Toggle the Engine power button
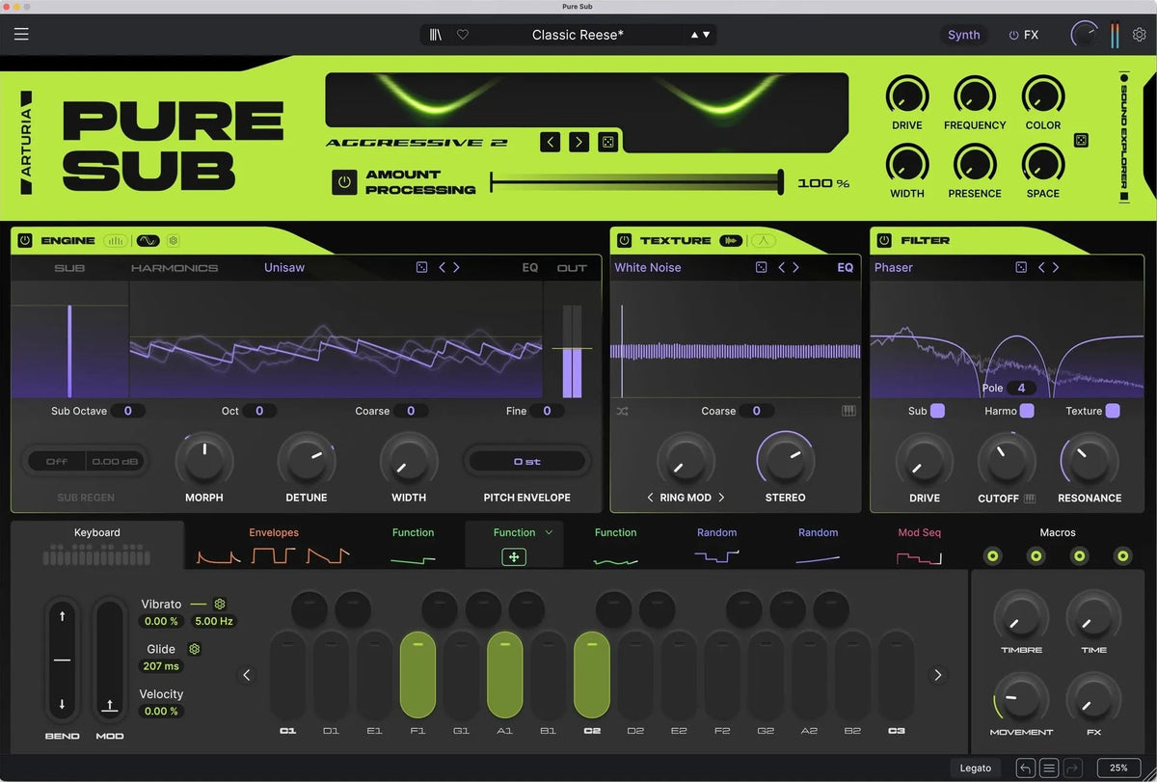The image size is (1157, 782). click(25, 240)
